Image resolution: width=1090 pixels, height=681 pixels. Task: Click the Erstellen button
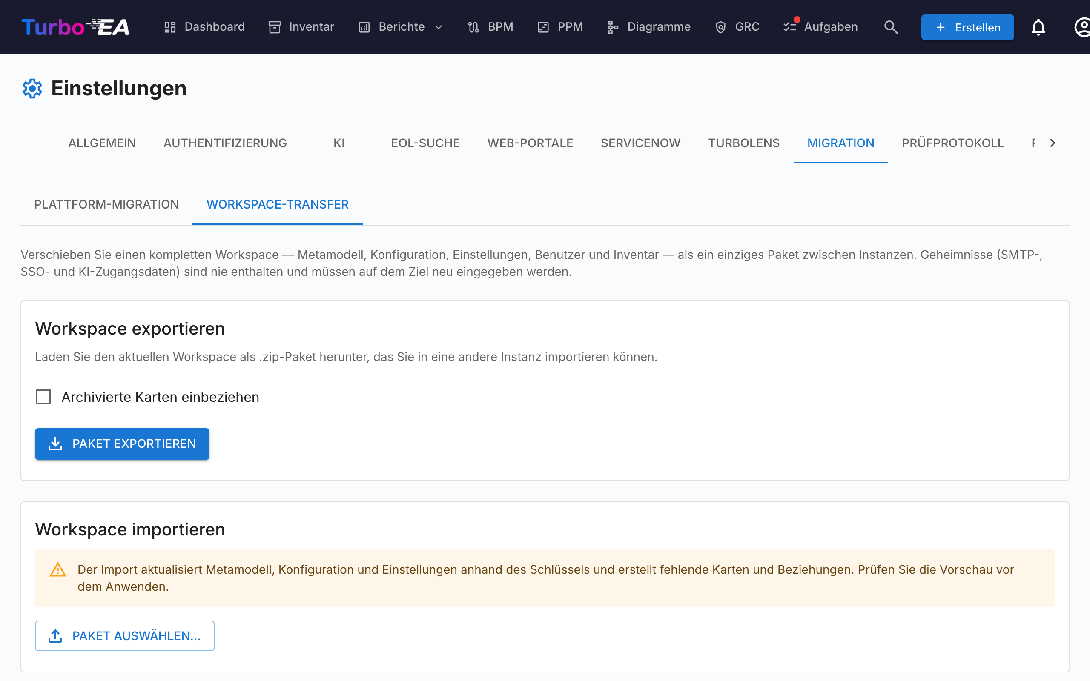click(x=967, y=28)
